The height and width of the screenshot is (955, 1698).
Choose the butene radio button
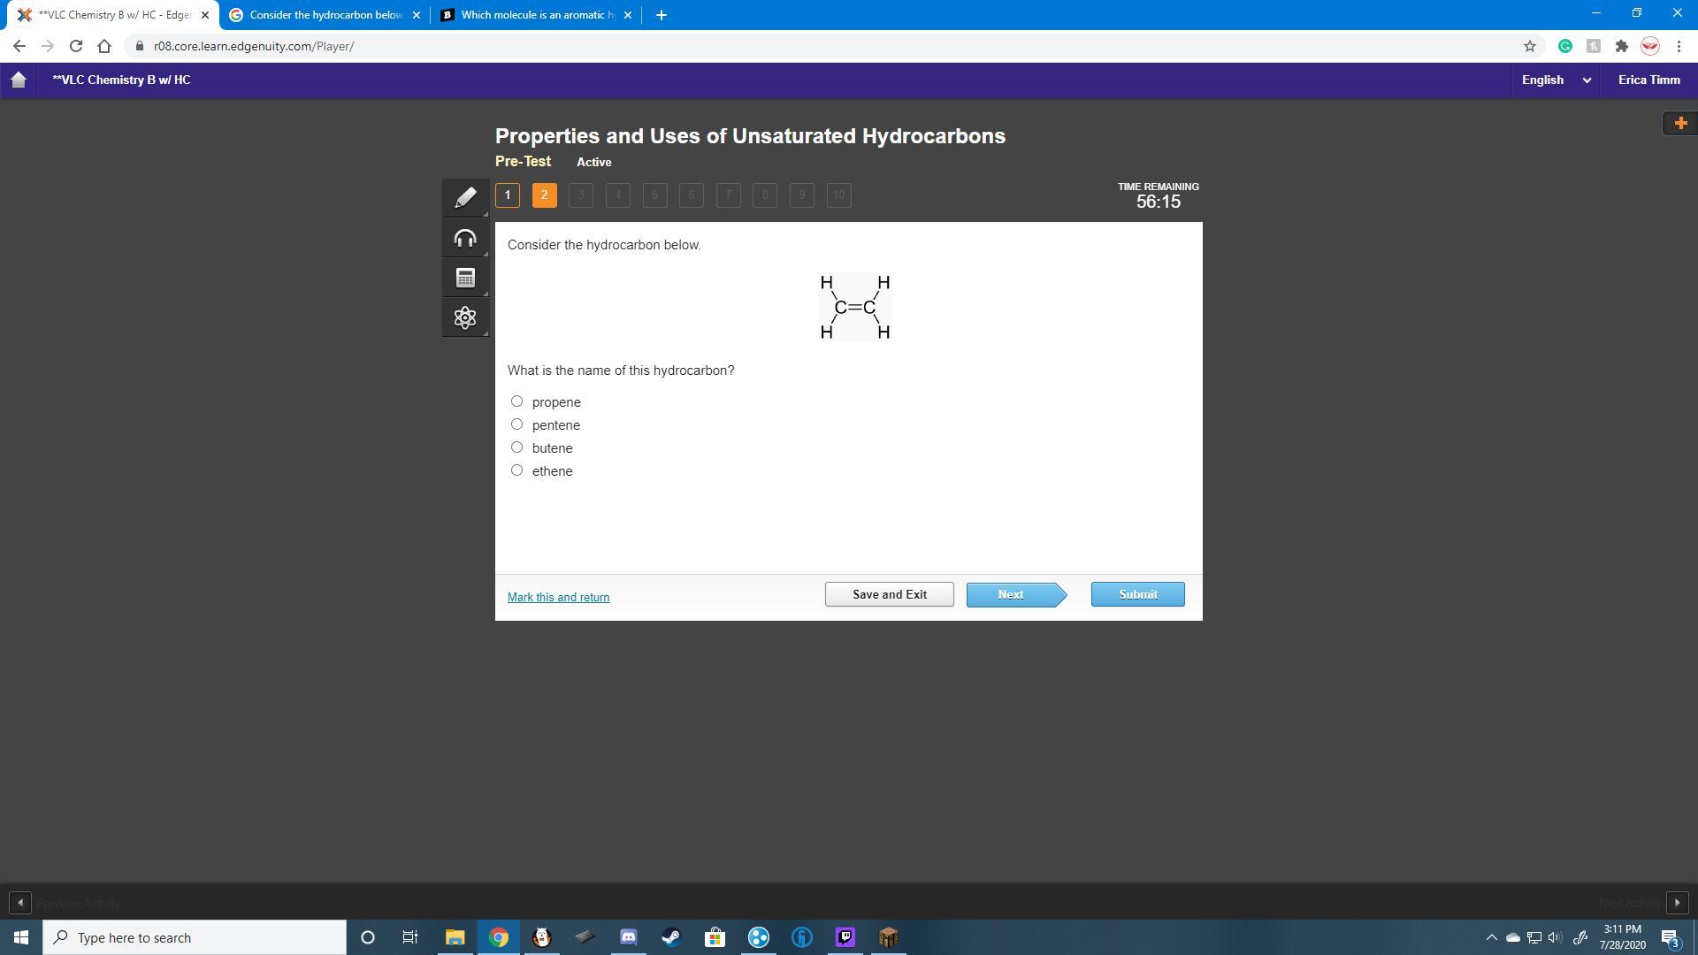point(517,447)
